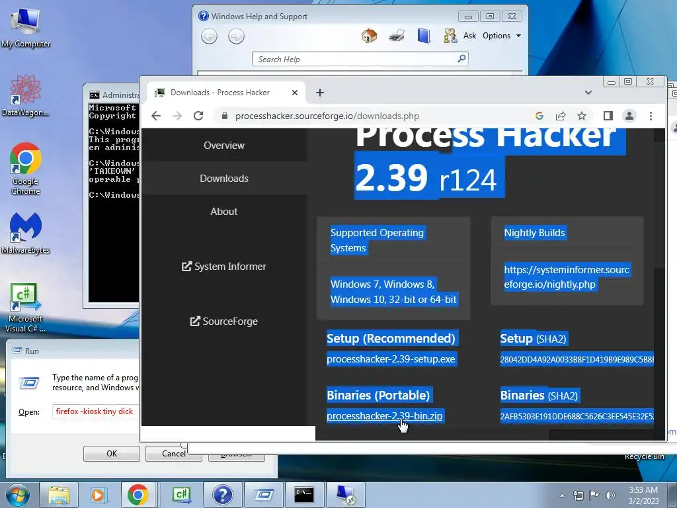
Task: Select Downloads in site sidebar
Action: pos(224,179)
